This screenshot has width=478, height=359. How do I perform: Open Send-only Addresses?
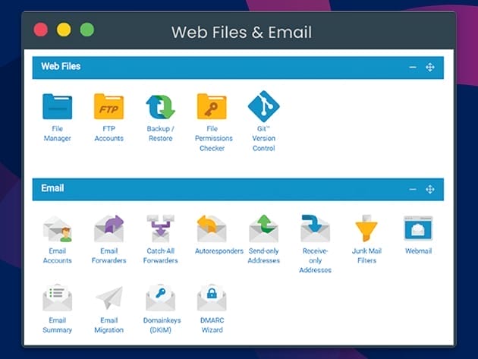pyautogui.click(x=263, y=228)
